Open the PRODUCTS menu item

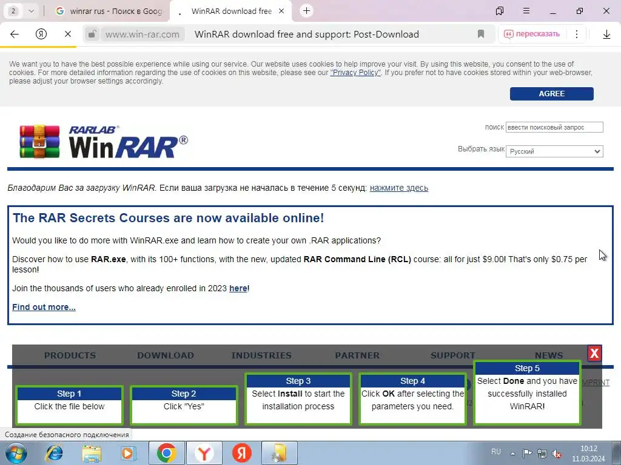(x=70, y=355)
